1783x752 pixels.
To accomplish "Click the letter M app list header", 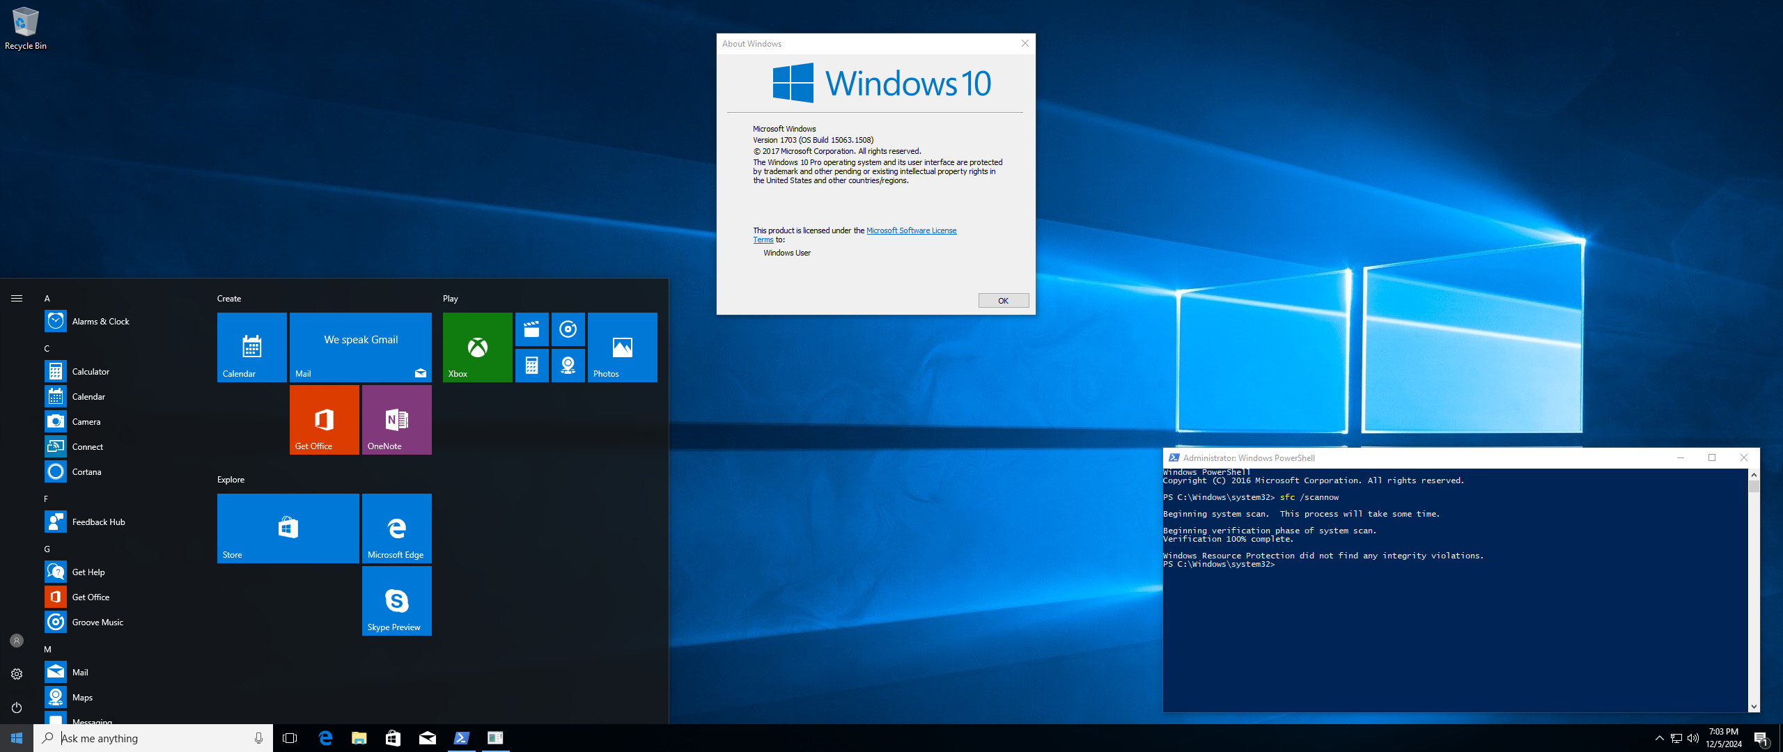I will click(x=47, y=649).
